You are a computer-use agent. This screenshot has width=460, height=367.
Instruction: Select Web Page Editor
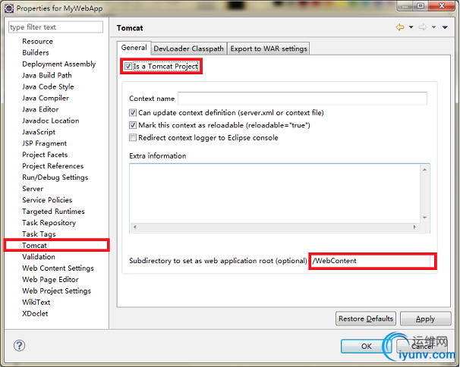[x=50, y=280]
